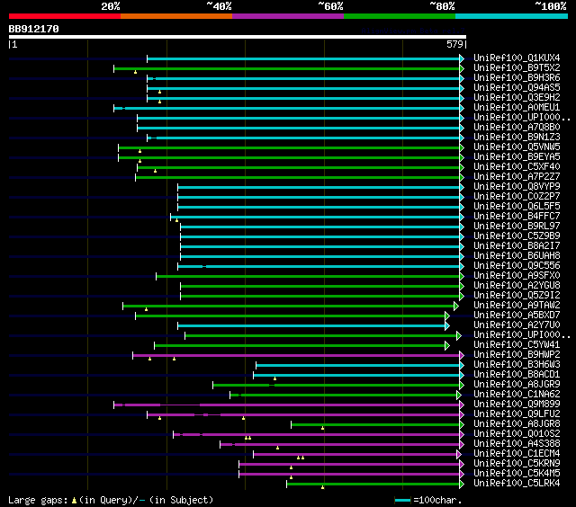Click the UniRef100_A2Y7U0 label
Viewport: 576px width, 507px height.
click(517, 325)
